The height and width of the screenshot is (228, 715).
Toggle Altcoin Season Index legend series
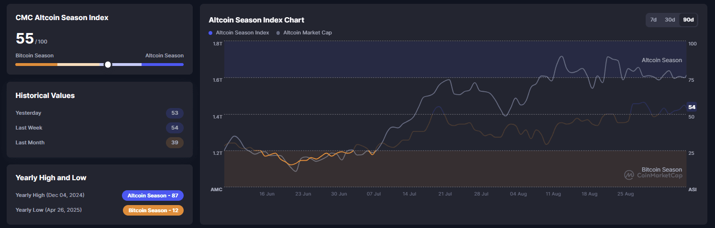242,33
